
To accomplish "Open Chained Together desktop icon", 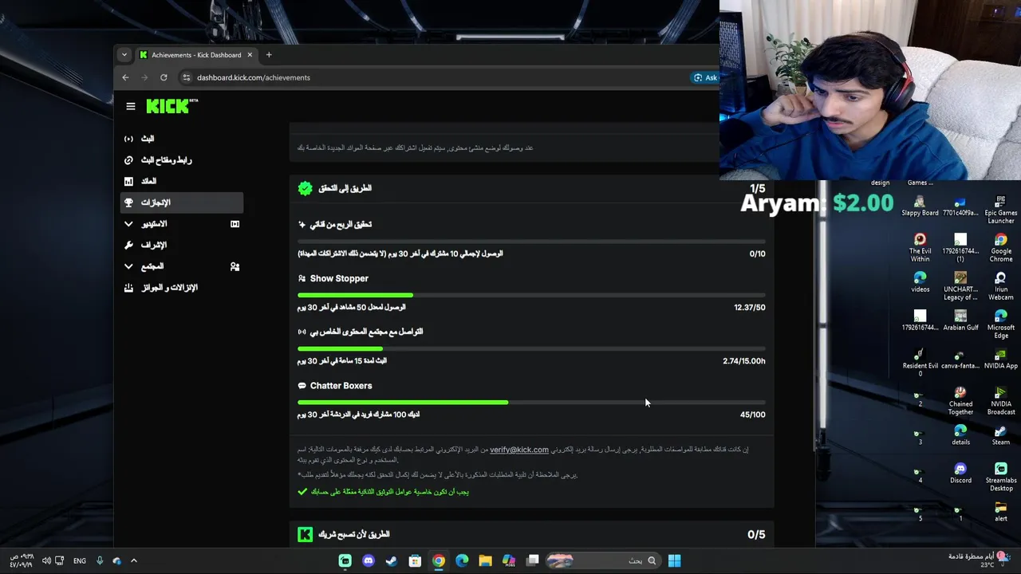I will [x=960, y=400].
